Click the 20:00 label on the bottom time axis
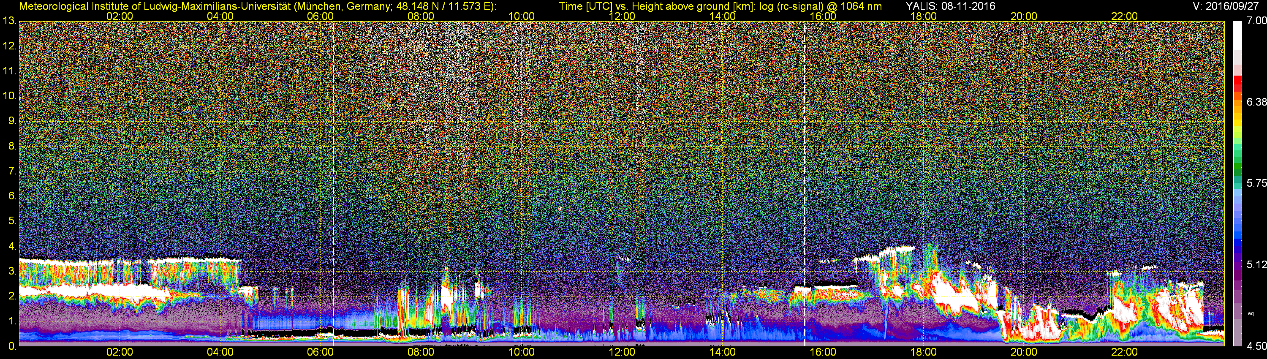This screenshot has width=1267, height=359. [x=1024, y=352]
